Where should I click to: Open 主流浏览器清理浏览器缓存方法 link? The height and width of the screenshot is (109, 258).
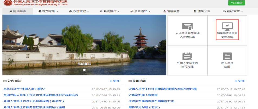click(151, 101)
